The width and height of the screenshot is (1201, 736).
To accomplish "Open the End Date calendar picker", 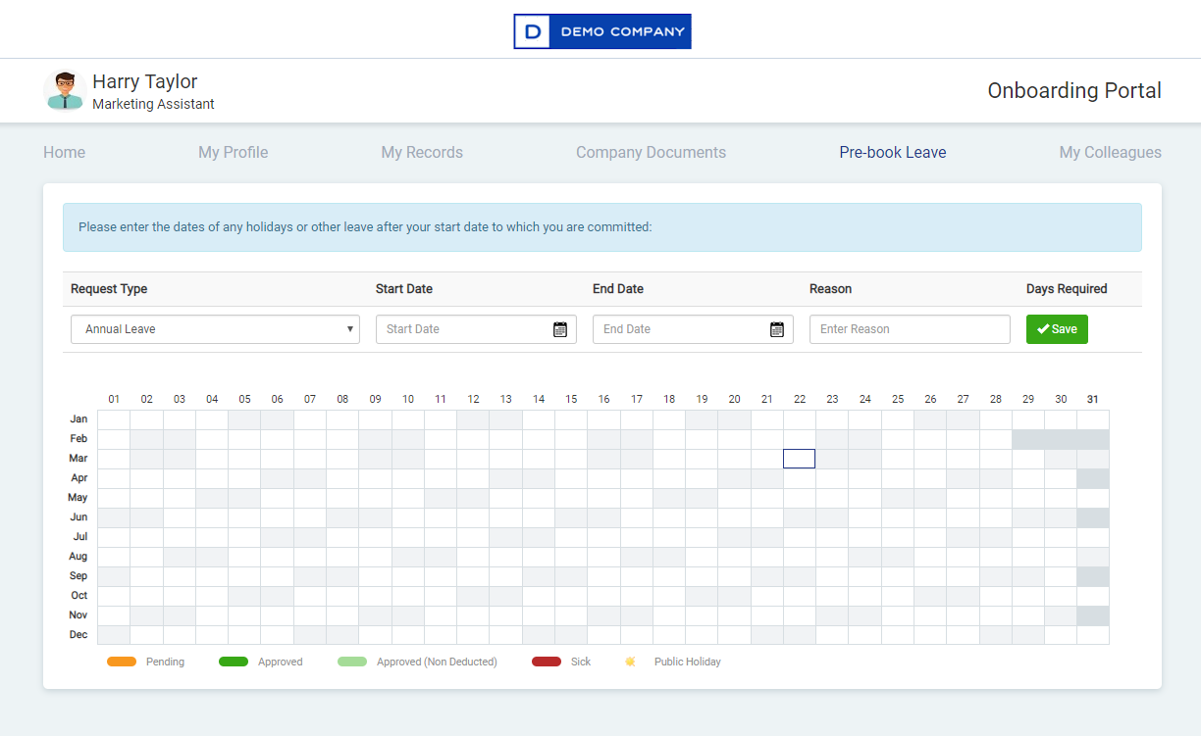I will pos(776,329).
